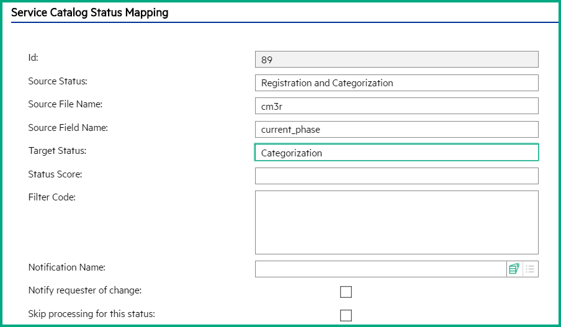
Task: Focus the Source Status field
Action: coord(397,83)
